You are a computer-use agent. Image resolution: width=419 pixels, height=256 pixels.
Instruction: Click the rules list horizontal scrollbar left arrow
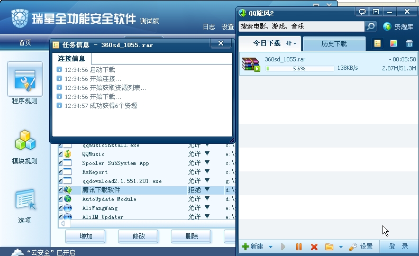63,223
